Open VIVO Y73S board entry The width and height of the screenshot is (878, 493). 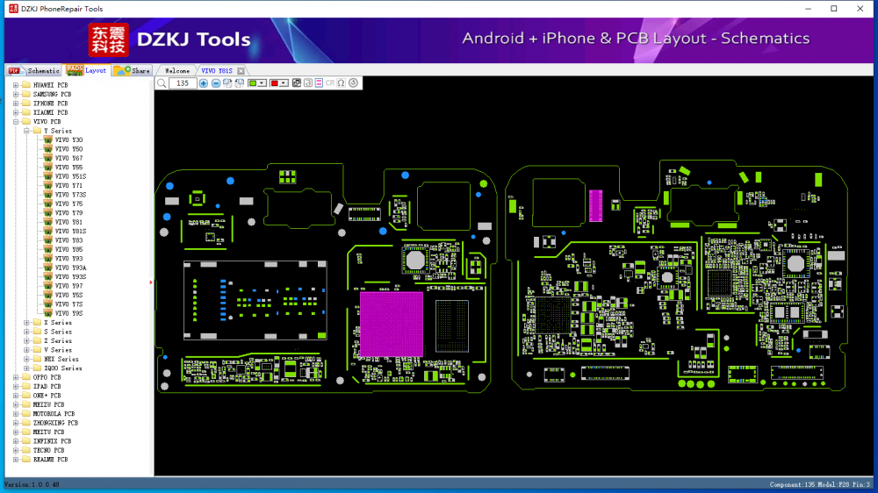(x=70, y=195)
